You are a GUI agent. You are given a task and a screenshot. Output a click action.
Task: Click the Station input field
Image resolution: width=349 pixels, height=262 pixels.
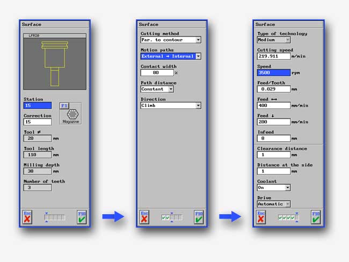point(38,106)
